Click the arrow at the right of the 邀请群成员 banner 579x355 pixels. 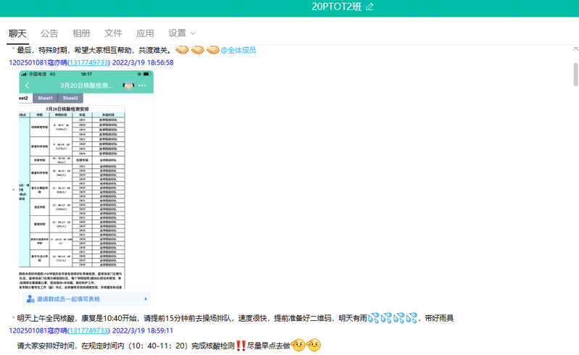(x=146, y=298)
